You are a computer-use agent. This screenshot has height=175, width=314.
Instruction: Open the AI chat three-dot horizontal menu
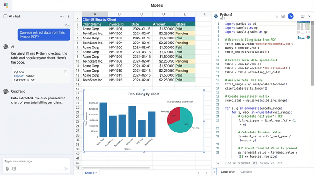click(x=62, y=17)
